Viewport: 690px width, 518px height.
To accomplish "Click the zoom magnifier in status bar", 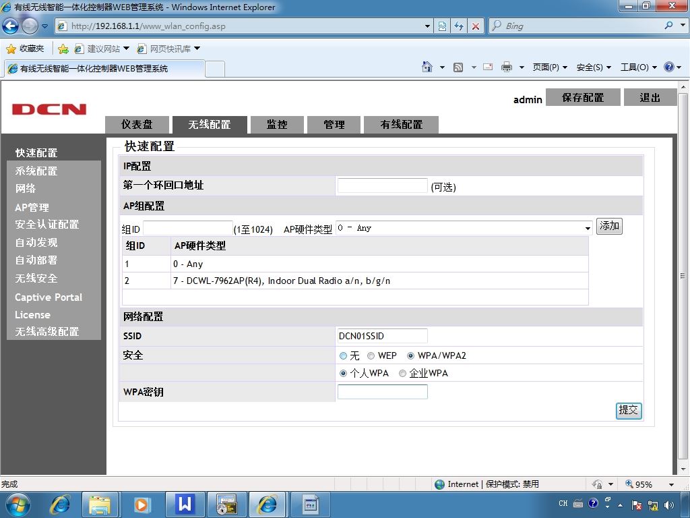I will pyautogui.click(x=629, y=484).
